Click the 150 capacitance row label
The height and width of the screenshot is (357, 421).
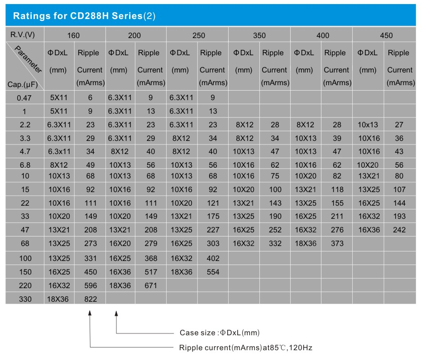click(x=25, y=272)
